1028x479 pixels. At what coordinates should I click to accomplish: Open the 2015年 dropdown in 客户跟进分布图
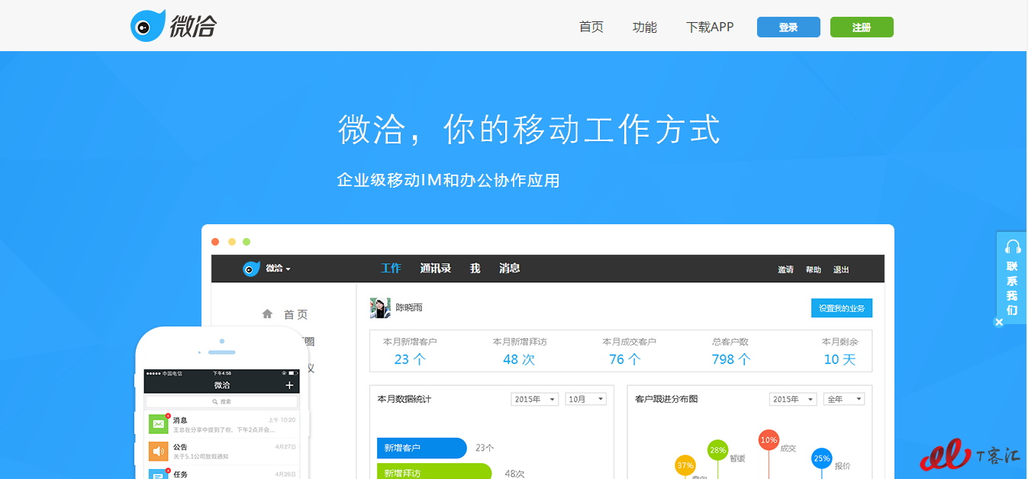[793, 399]
